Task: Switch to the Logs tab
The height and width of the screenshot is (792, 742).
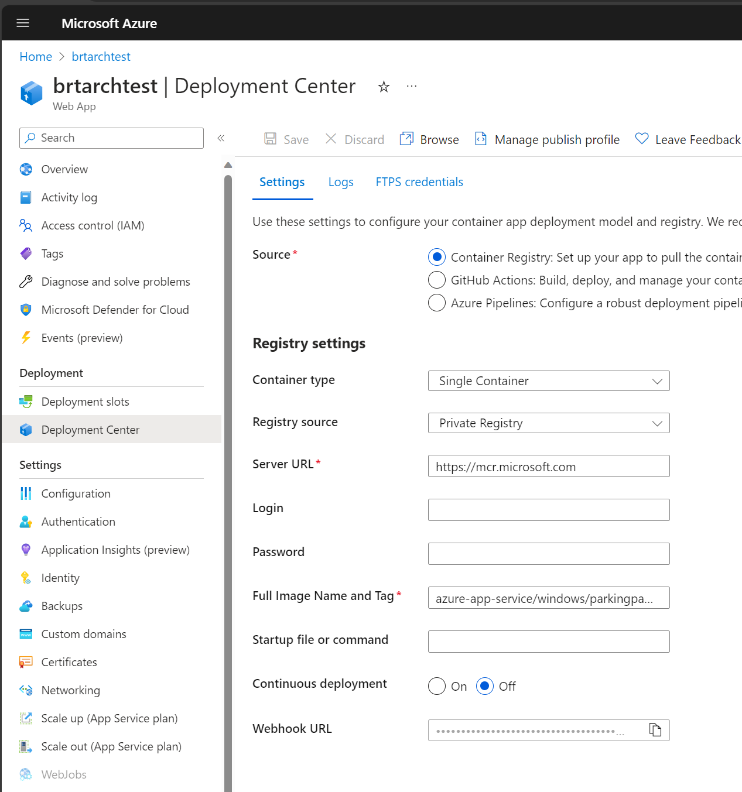Action: click(x=341, y=182)
